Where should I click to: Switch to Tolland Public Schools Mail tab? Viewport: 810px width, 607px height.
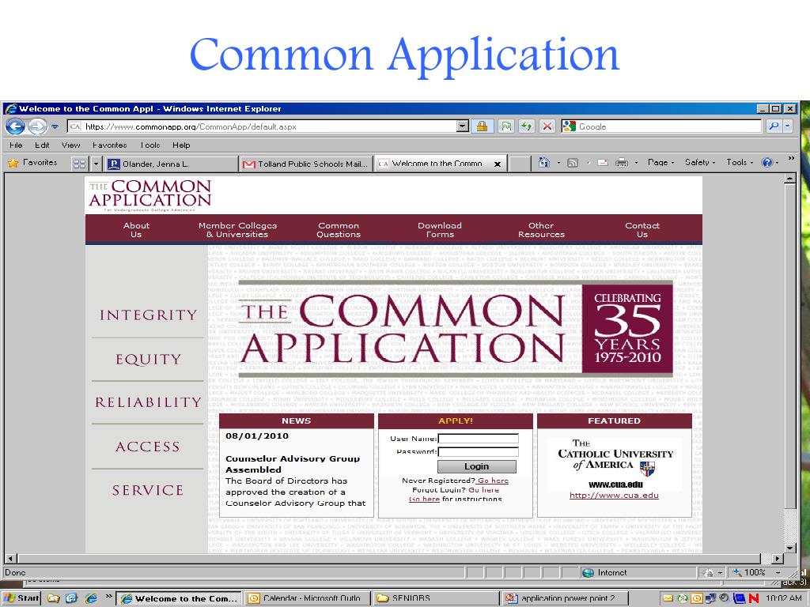pyautogui.click(x=306, y=164)
